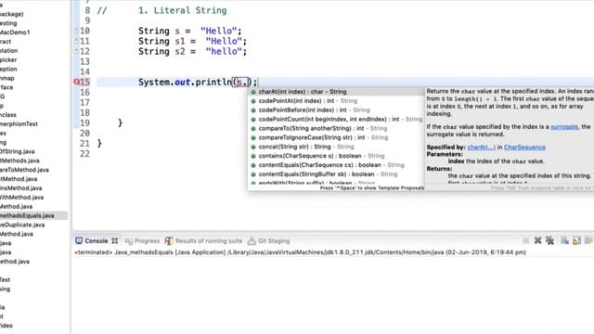Screen dimensions: 594x334
Task: Open tMethods.java in the explorer
Action: tap(19, 161)
